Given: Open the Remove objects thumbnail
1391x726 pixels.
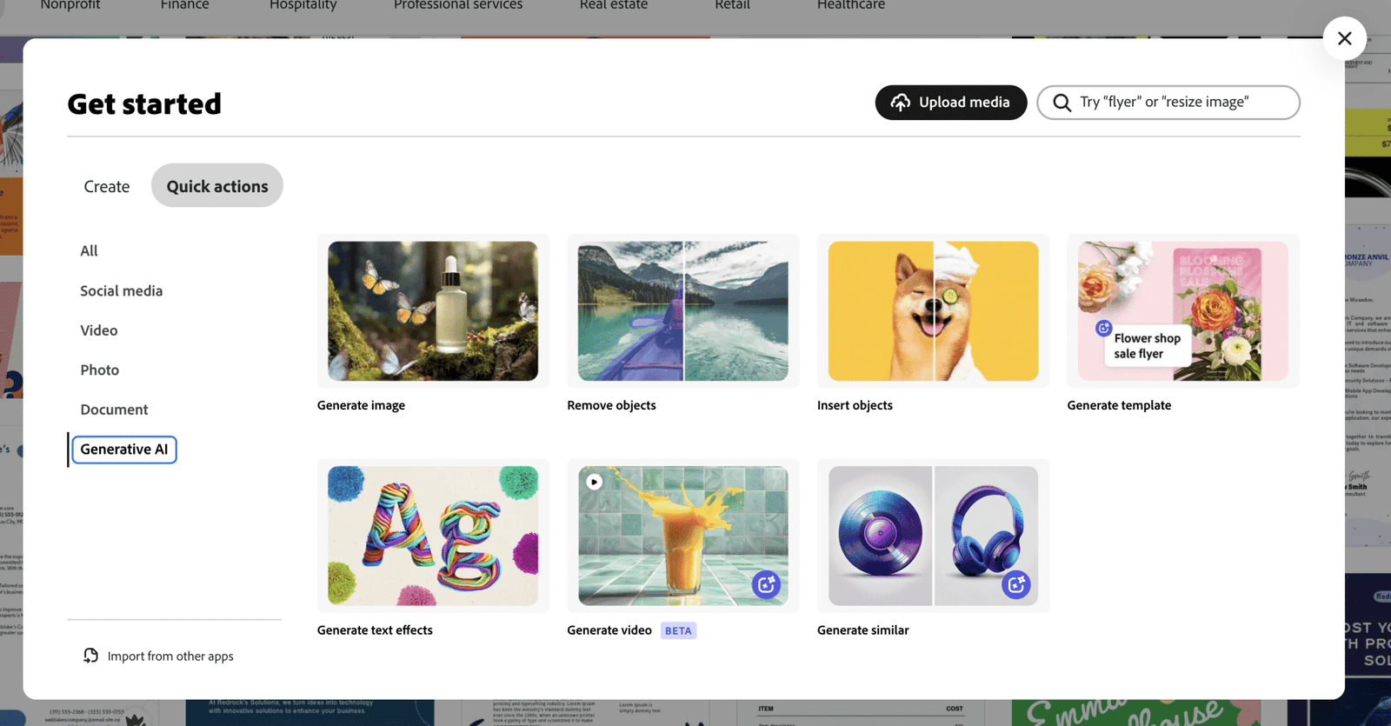Looking at the screenshot, I should point(683,310).
